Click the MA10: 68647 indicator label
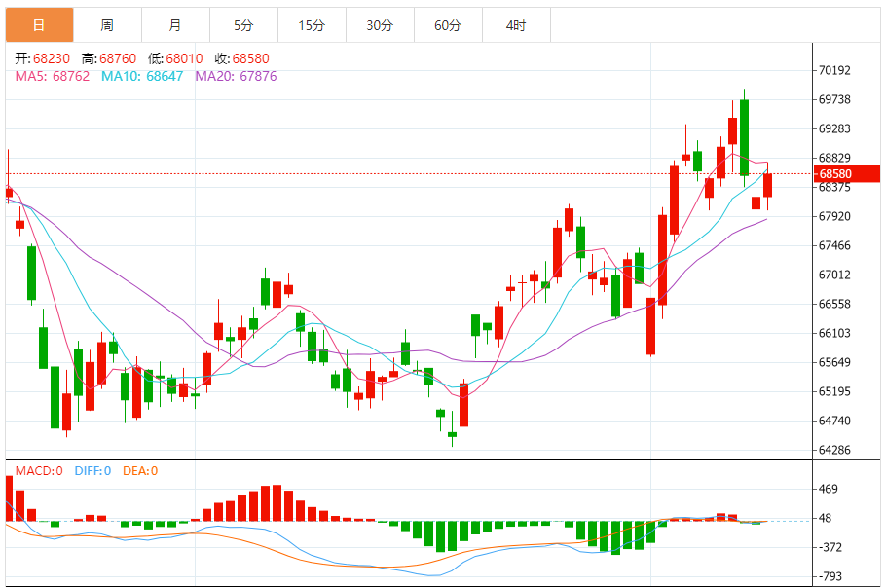Image resolution: width=885 pixels, height=587 pixels. tap(142, 76)
